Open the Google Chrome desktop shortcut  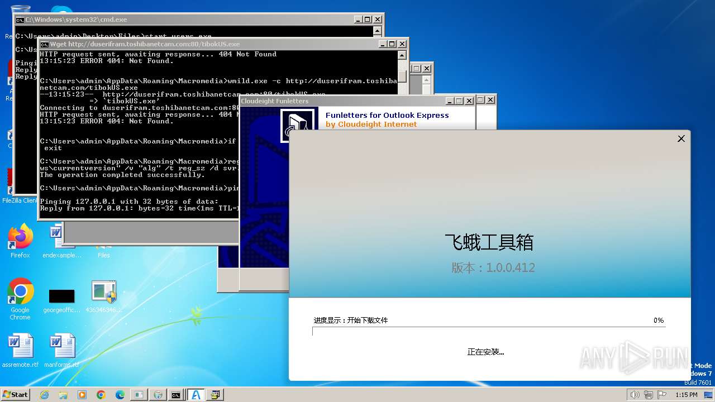pos(20,299)
